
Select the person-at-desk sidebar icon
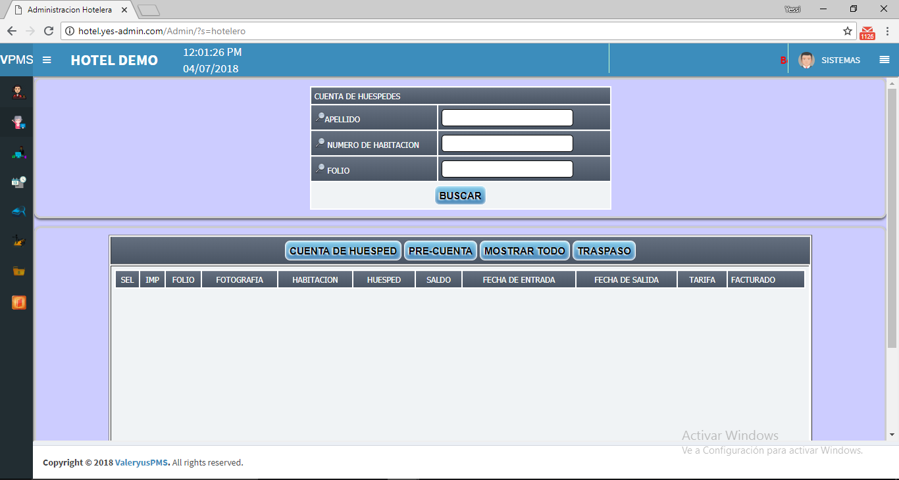tap(18, 153)
